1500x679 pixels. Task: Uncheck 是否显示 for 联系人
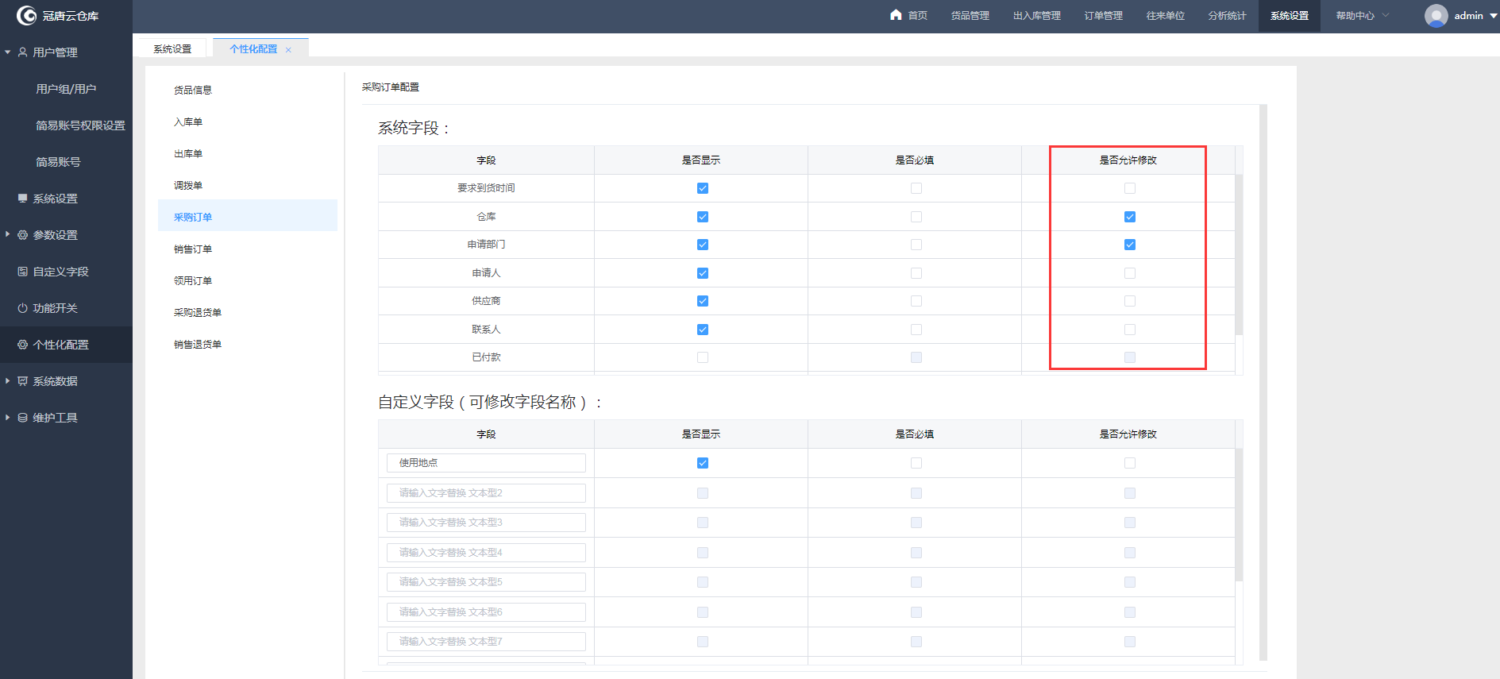(703, 330)
